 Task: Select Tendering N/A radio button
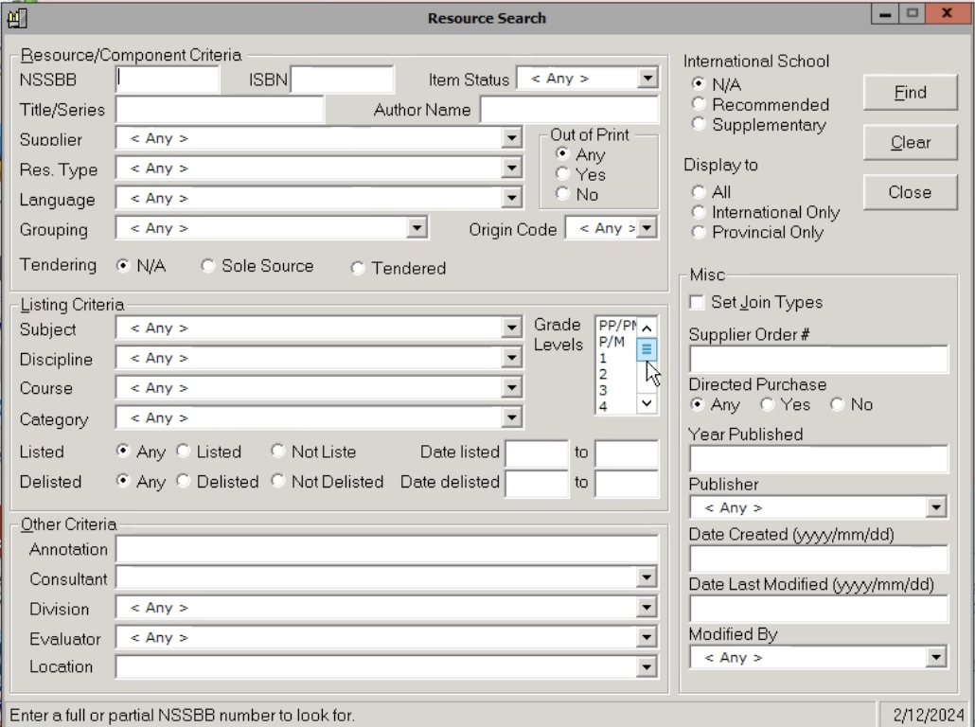(123, 266)
